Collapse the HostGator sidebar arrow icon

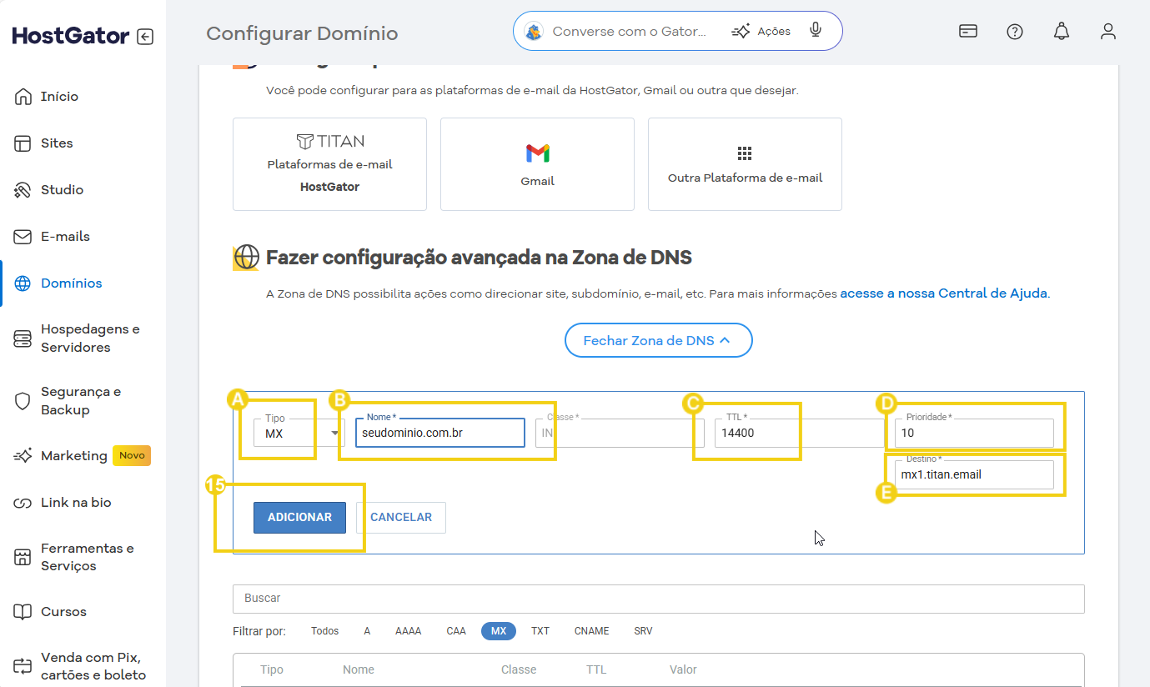tap(145, 37)
